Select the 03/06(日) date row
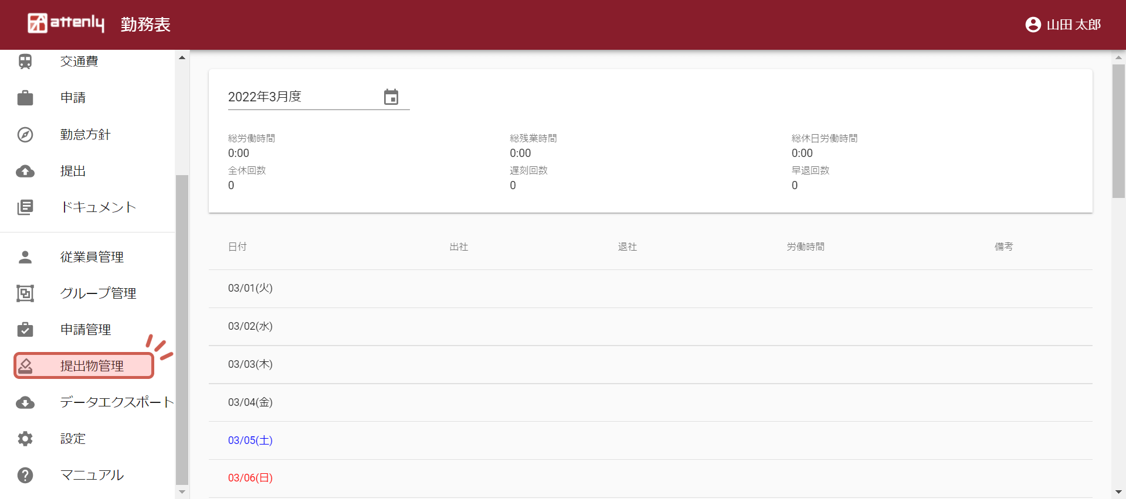1126x499 pixels. (250, 478)
